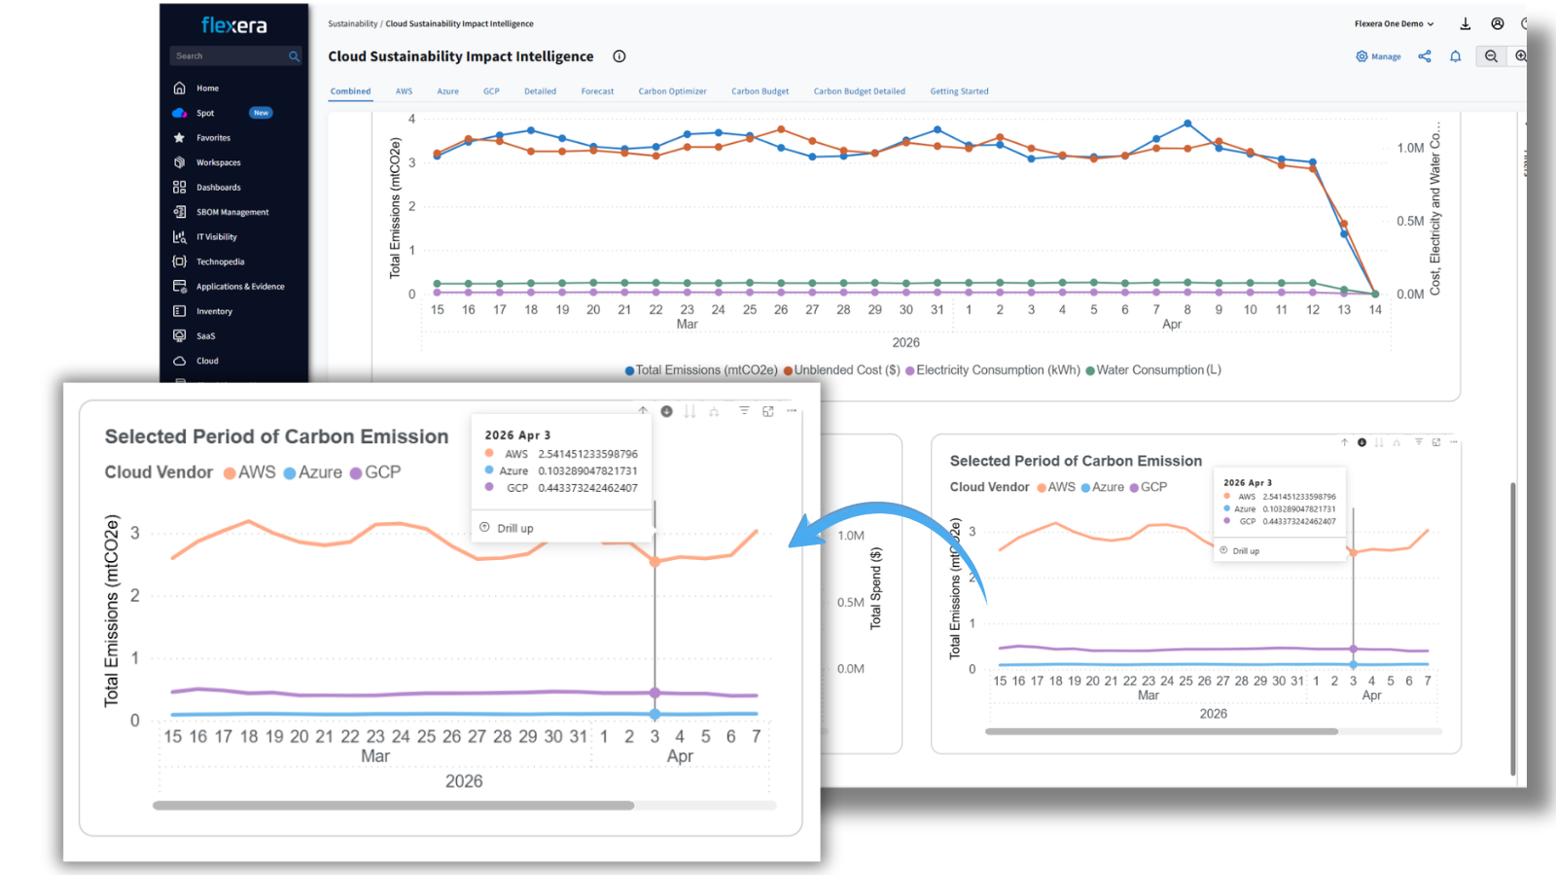Switch to the Carbon Optimizer tab
The width and height of the screenshot is (1556, 875).
click(x=672, y=91)
